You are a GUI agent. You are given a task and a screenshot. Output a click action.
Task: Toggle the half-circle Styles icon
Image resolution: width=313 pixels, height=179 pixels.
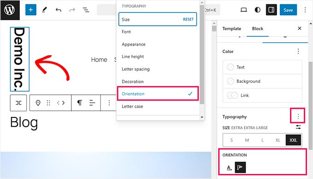click(x=257, y=10)
